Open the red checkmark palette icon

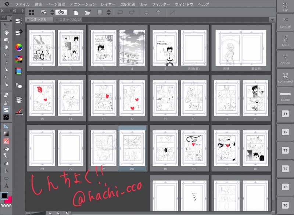pyautogui.click(x=19, y=112)
